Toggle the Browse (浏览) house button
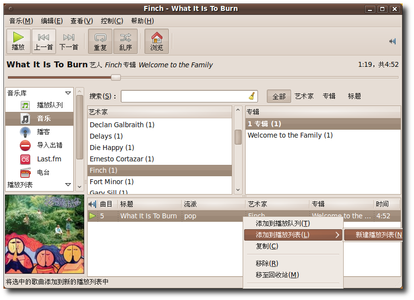The width and height of the screenshot is (414, 300). [156, 42]
